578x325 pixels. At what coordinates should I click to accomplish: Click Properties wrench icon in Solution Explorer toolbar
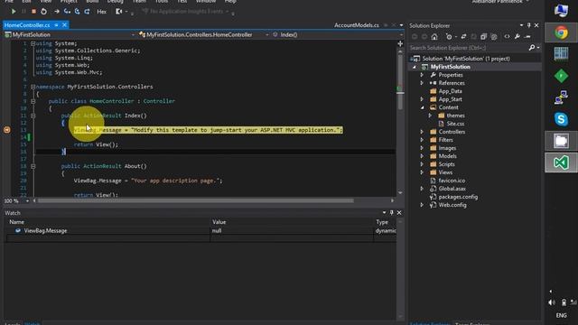(517, 36)
